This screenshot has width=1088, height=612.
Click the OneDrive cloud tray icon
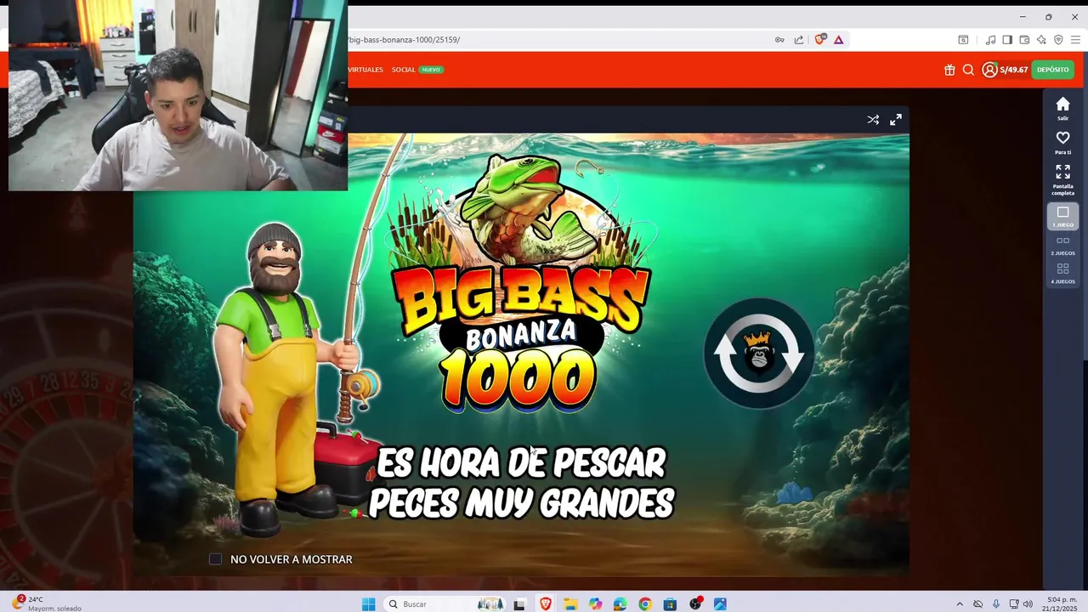point(978,604)
